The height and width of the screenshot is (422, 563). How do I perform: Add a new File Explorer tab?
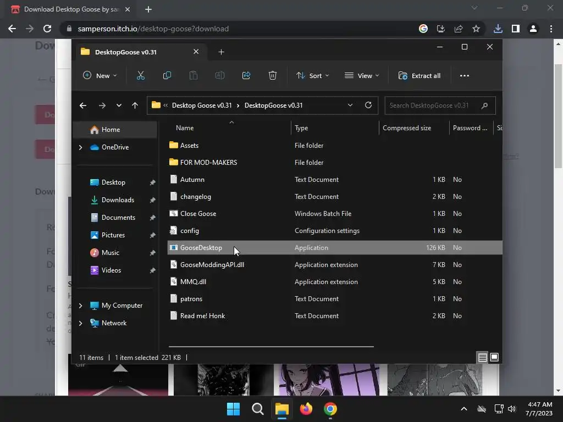(x=221, y=52)
